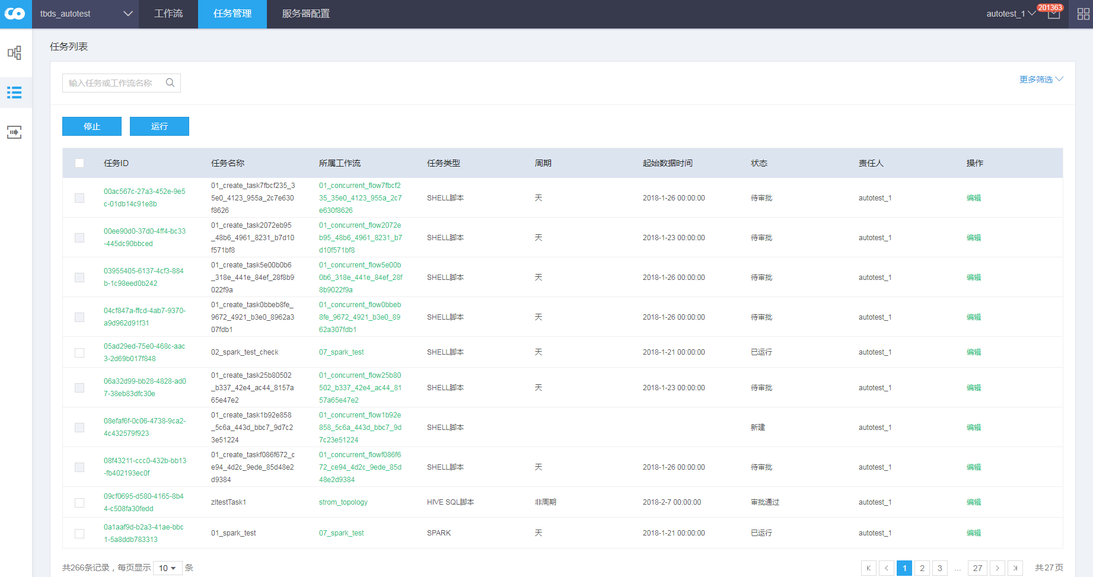The image size is (1093, 577).
Task: Open the workflow diagram sidebar icon
Action: click(15, 53)
